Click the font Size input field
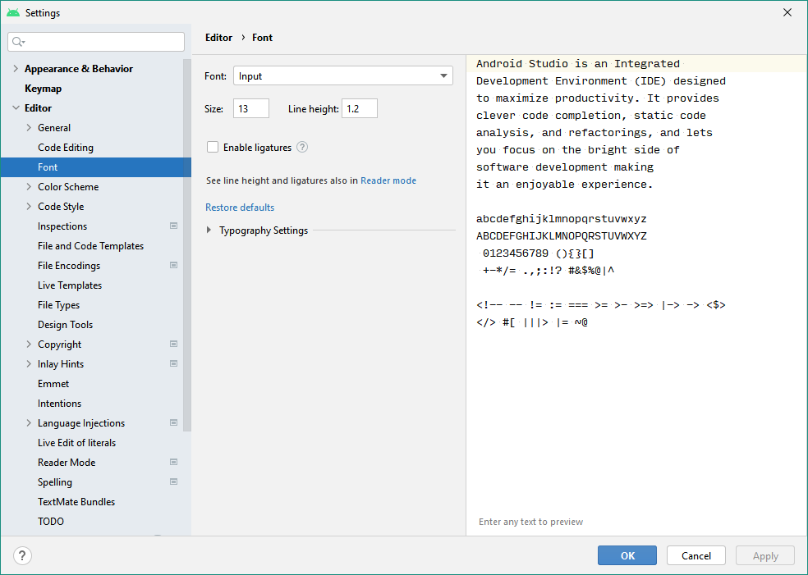Image resolution: width=808 pixels, height=575 pixels. pyautogui.click(x=251, y=109)
